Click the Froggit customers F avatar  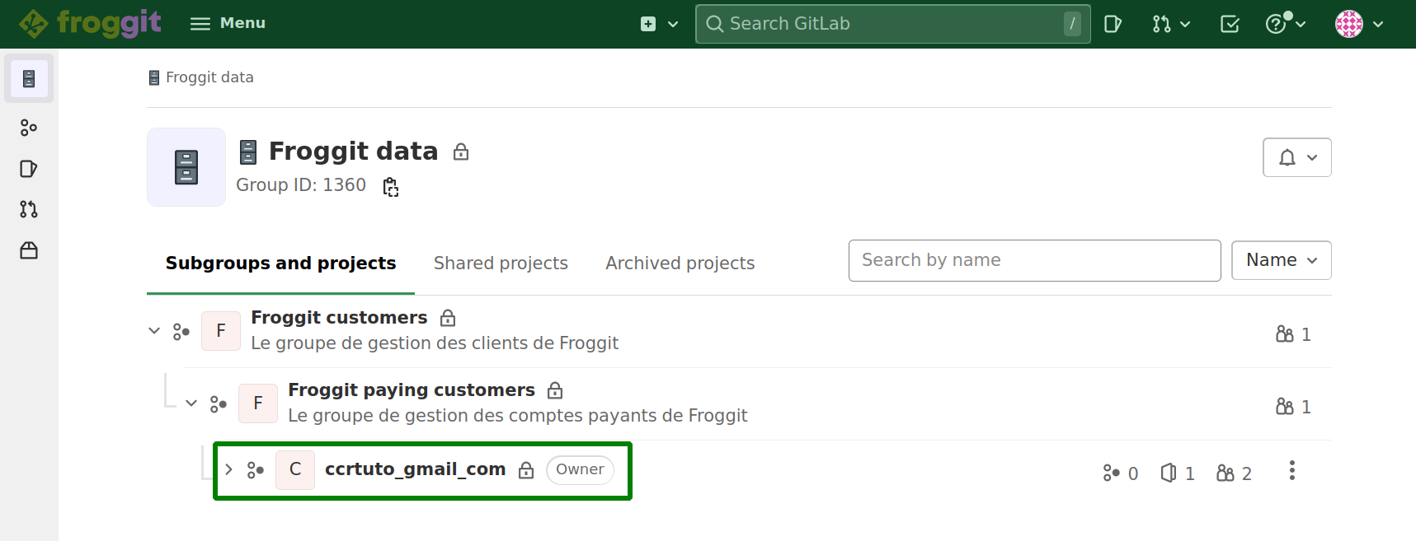[x=221, y=331]
